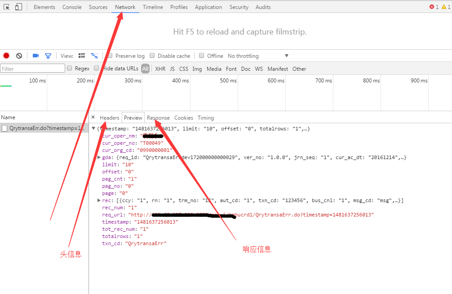Filter requests by XHR type
Screen dimensions: 452x294
160,69
